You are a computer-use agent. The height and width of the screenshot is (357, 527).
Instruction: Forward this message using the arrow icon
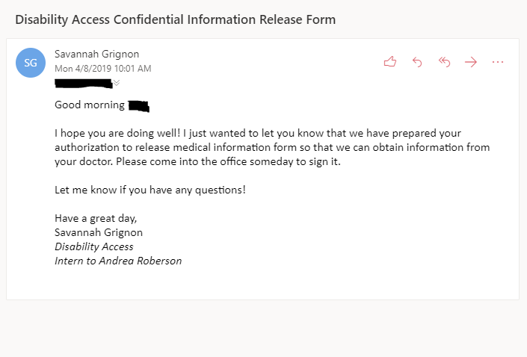pos(471,62)
